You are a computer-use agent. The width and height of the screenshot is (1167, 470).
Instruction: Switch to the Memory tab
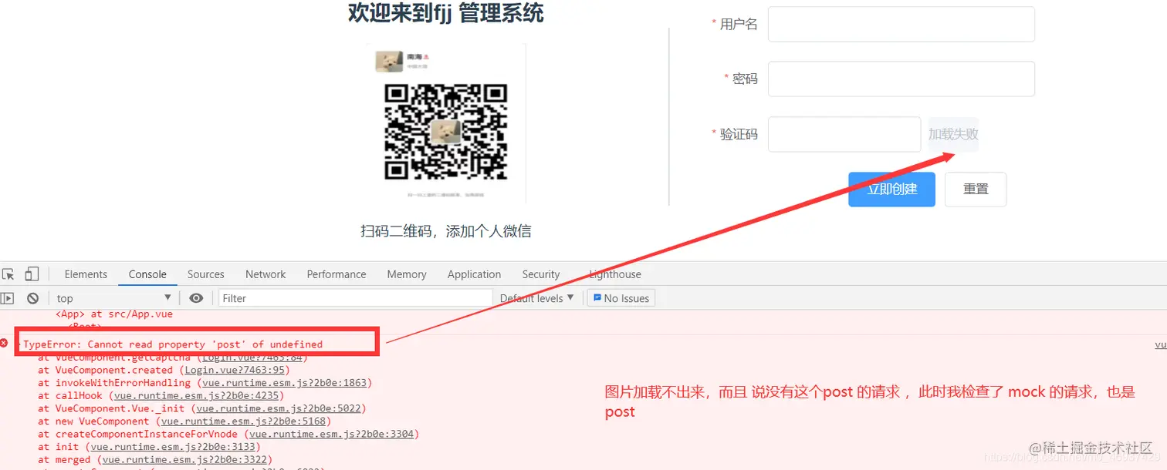pos(407,274)
